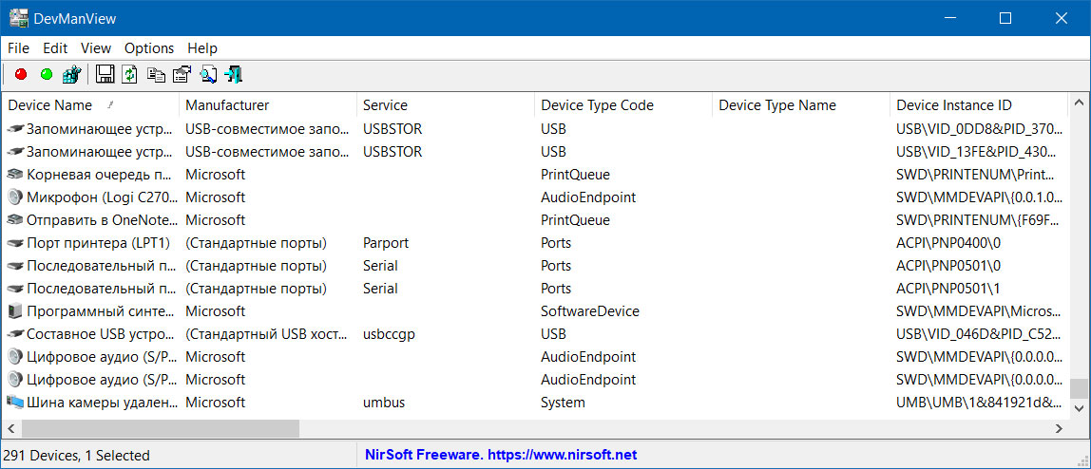This screenshot has height=469, width=1091.
Task: Click the green Enable Selected Devices icon
Action: pyautogui.click(x=47, y=74)
